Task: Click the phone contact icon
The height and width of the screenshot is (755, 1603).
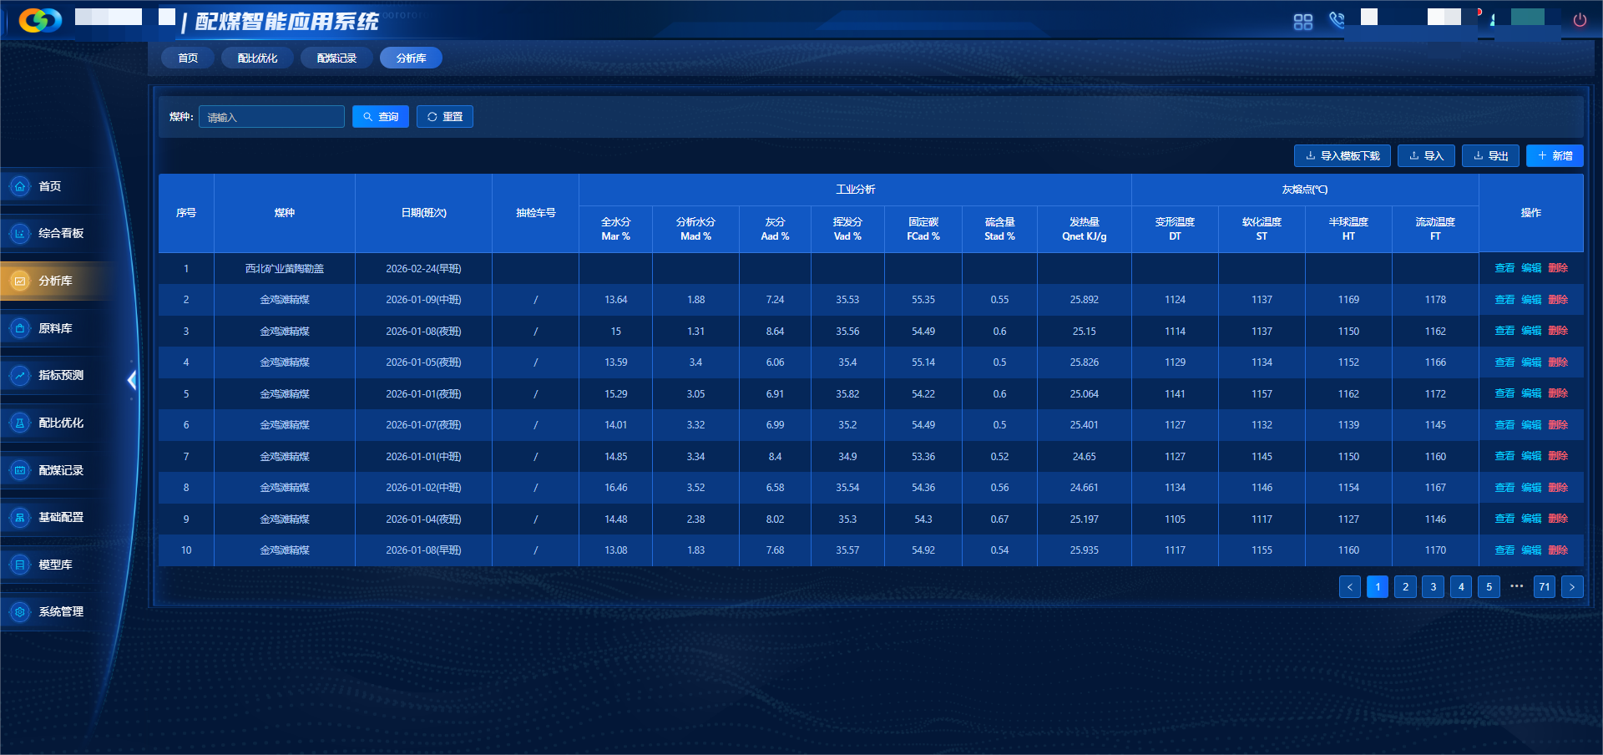Action: 1337,21
